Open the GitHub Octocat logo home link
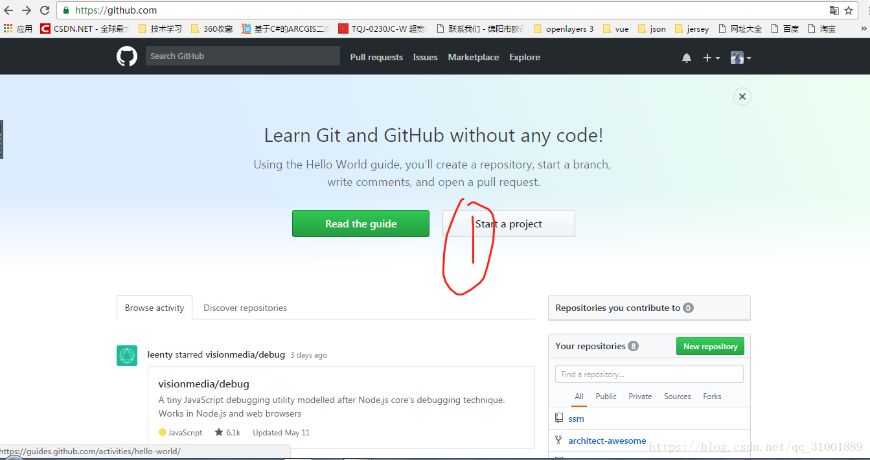This screenshot has width=870, height=460. coord(127,56)
